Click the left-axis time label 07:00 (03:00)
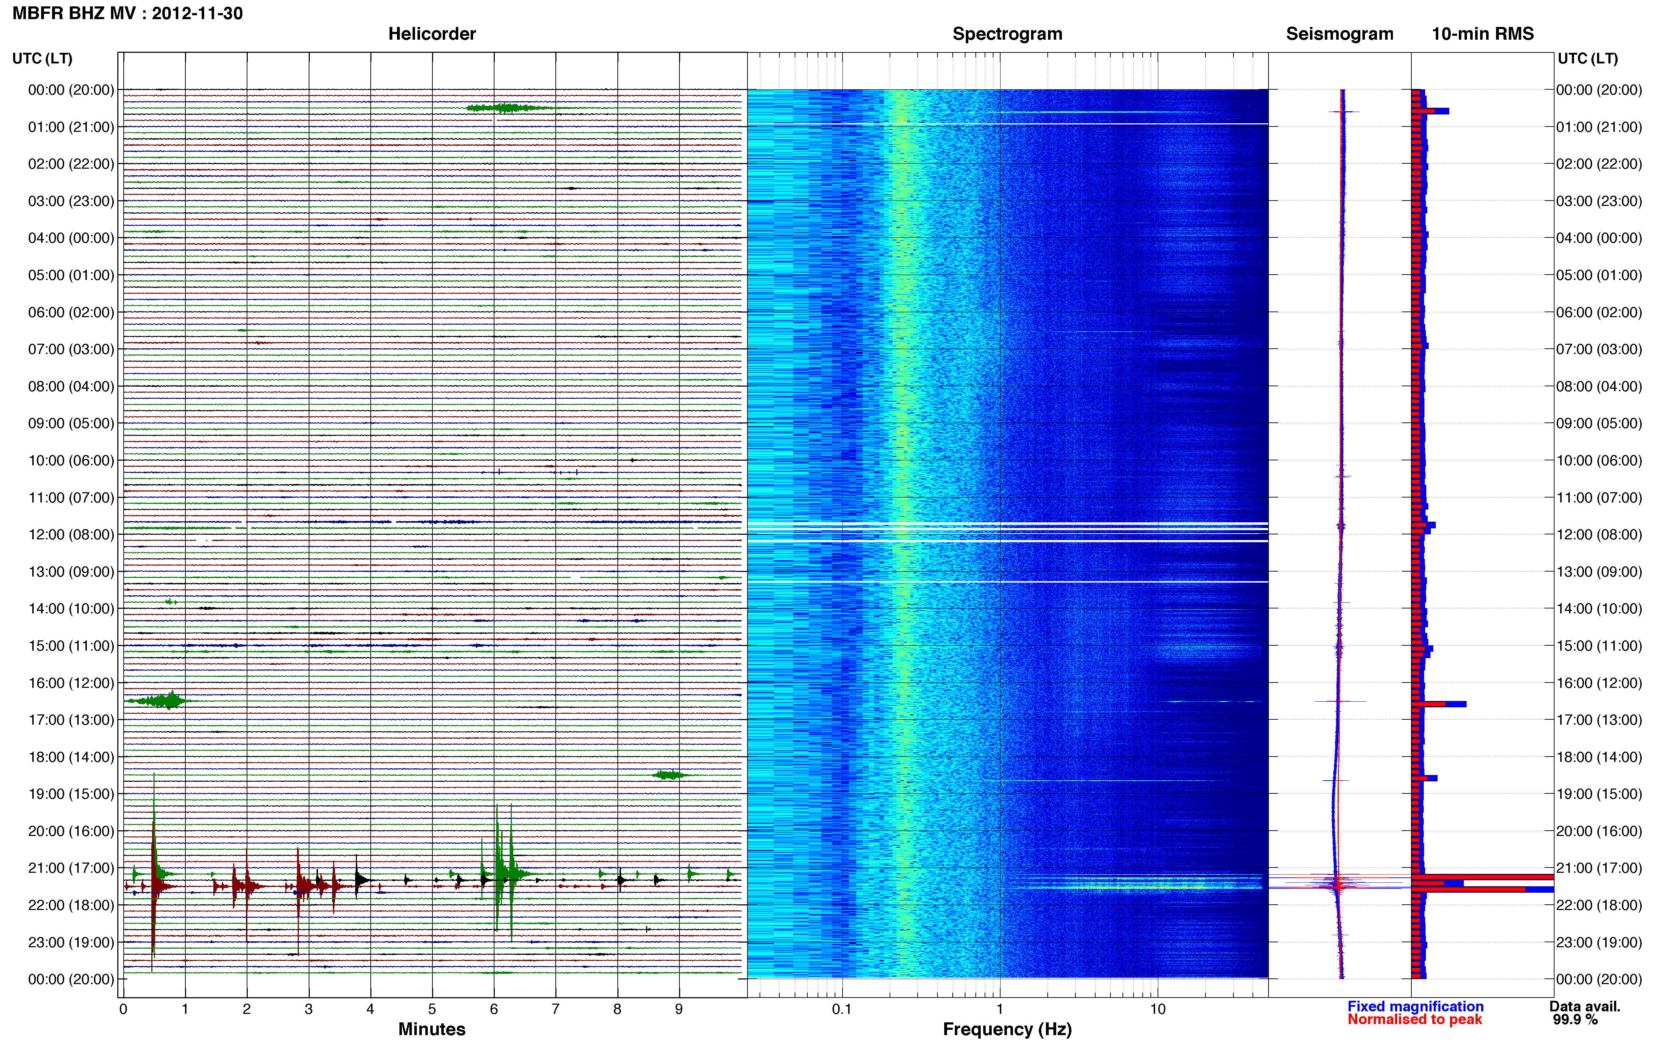Image resolution: width=1680 pixels, height=1050 pixels. point(71,349)
